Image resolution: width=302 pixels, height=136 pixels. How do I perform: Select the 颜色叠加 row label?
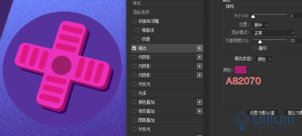(x=146, y=102)
